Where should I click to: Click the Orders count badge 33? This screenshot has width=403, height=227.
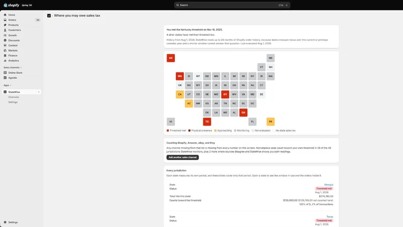pyautogui.click(x=38, y=20)
